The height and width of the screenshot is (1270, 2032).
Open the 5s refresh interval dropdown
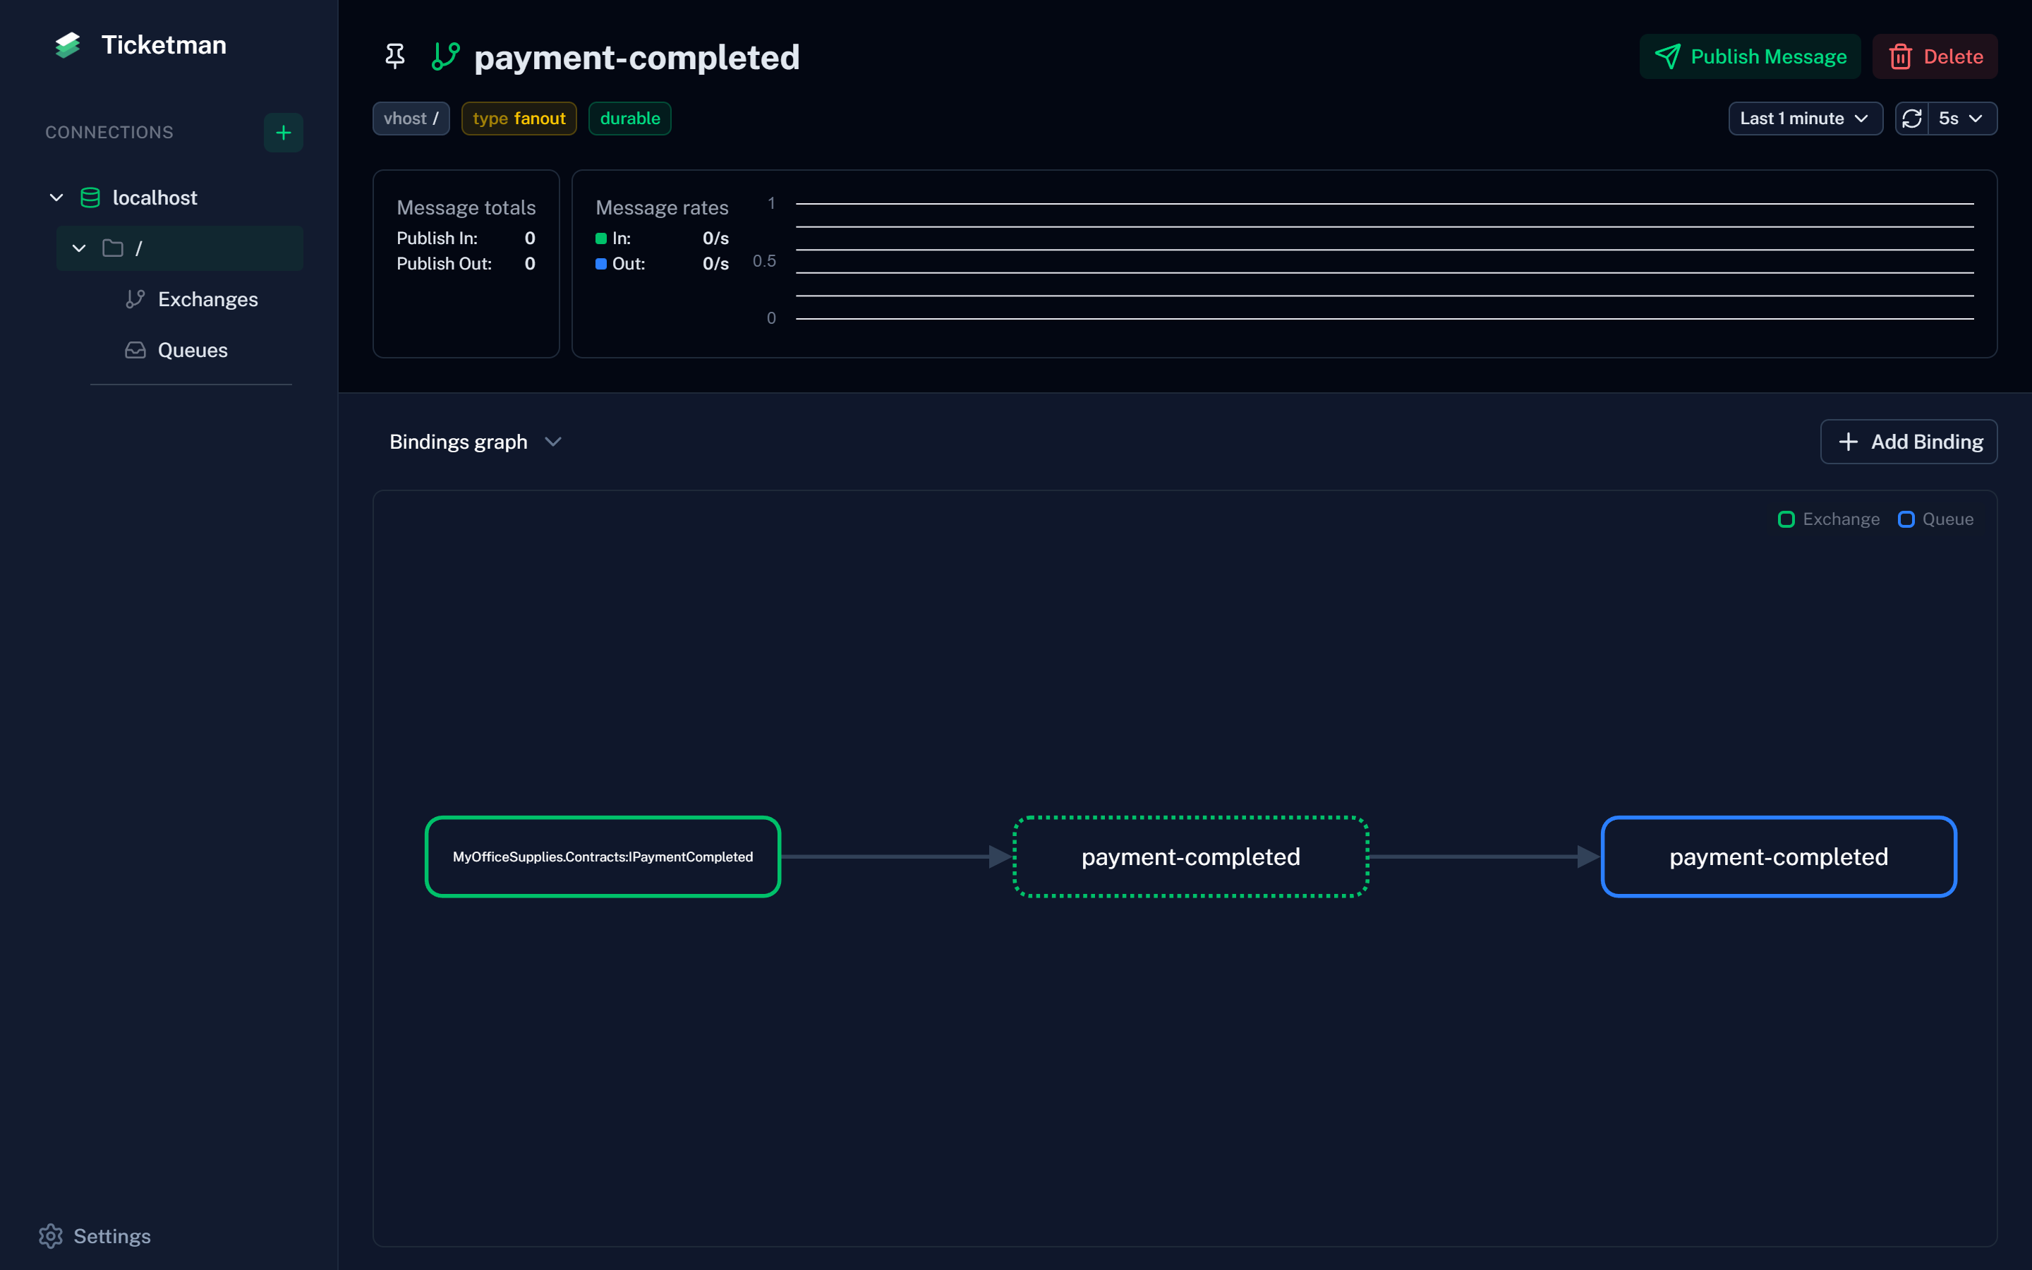click(1961, 119)
